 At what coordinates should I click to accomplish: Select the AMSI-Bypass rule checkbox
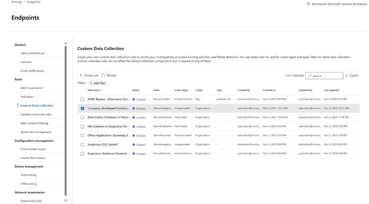click(x=83, y=99)
